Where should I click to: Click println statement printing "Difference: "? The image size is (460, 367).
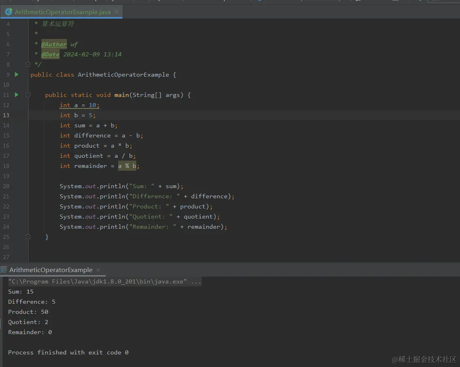pos(147,196)
